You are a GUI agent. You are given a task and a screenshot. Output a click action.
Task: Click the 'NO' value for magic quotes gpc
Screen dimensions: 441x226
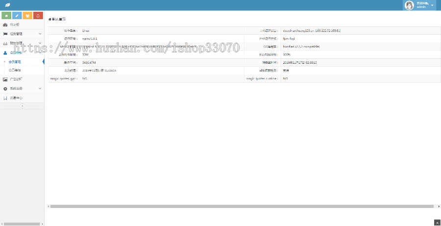[84, 78]
